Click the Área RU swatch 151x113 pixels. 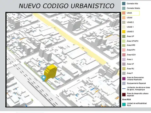pyautogui.click(x=124, y=69)
